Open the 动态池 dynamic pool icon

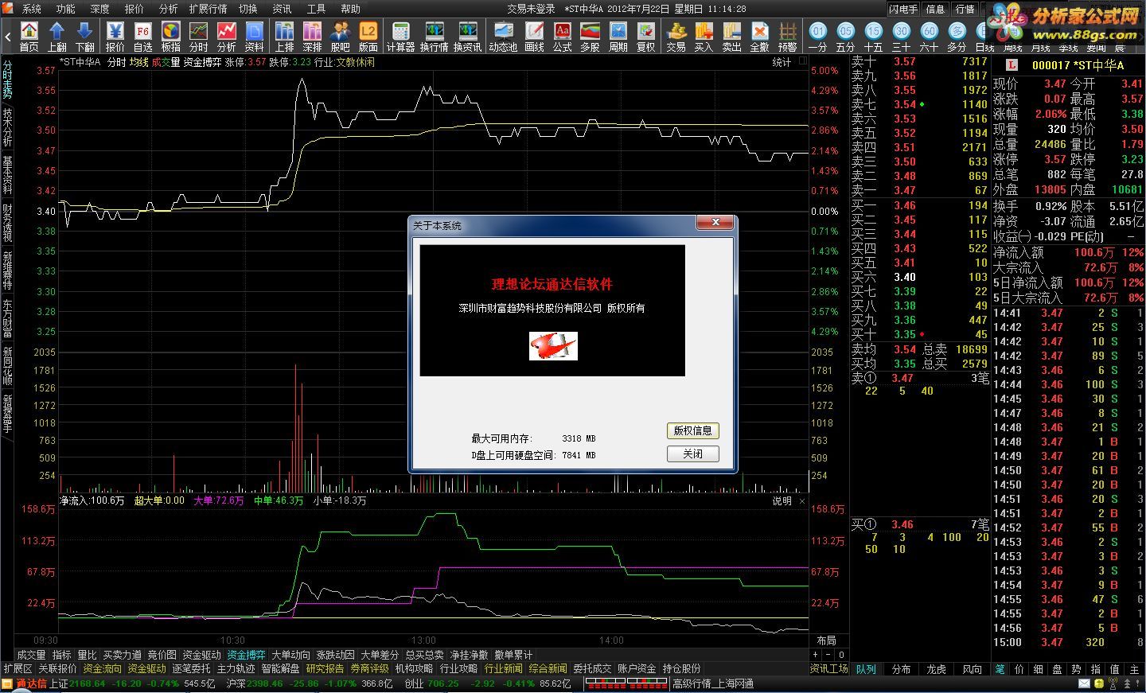point(503,37)
